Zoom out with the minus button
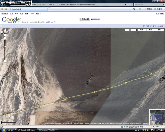165x132 pixels. tap(5, 61)
